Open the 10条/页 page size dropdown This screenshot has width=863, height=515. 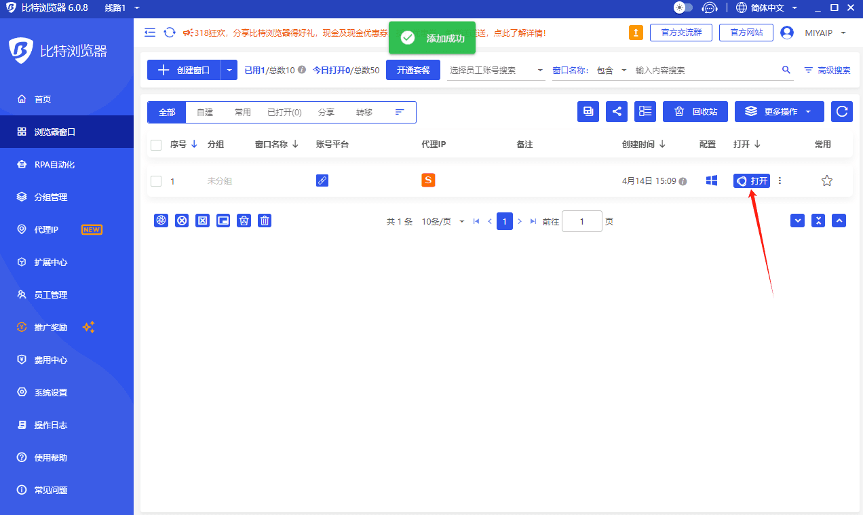tap(443, 221)
